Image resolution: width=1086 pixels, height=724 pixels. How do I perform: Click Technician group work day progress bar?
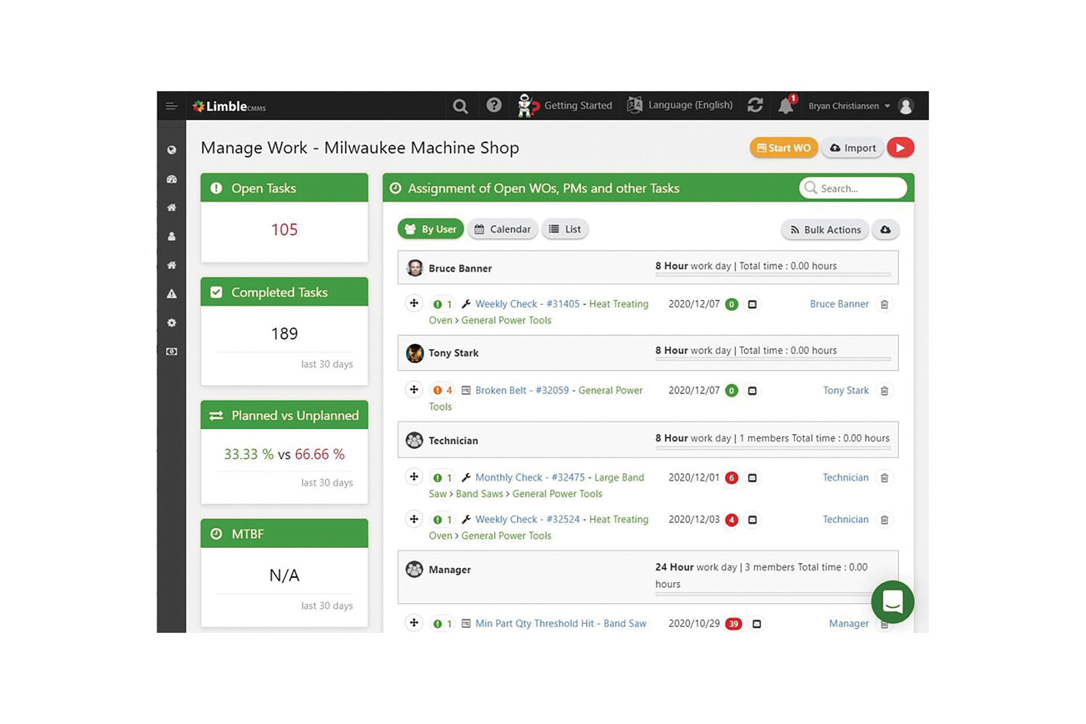point(773,448)
